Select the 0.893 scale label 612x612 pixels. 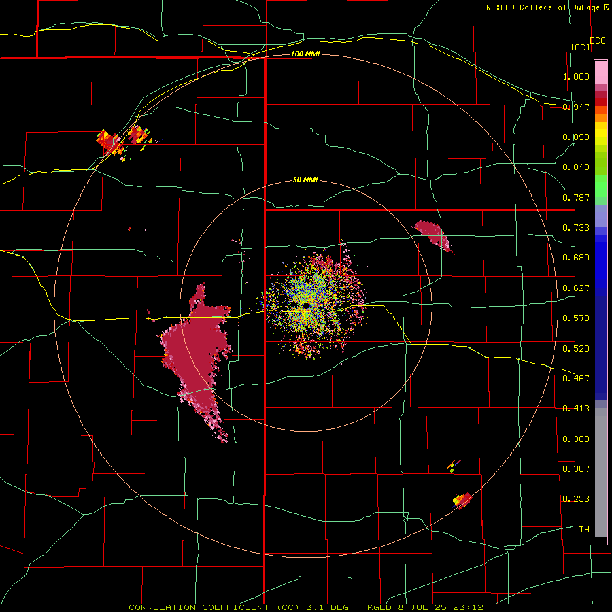[576, 137]
